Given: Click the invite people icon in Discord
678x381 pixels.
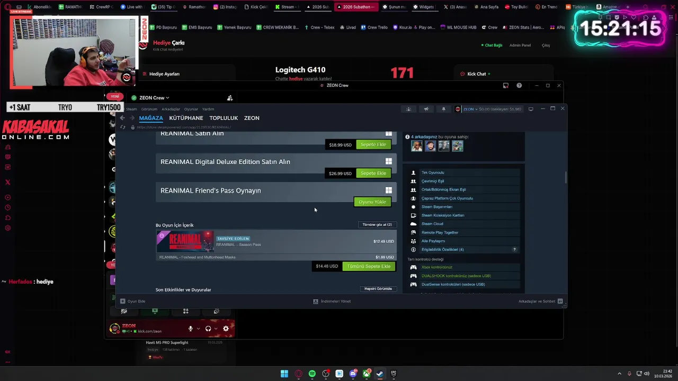Looking at the screenshot, I should [x=230, y=98].
